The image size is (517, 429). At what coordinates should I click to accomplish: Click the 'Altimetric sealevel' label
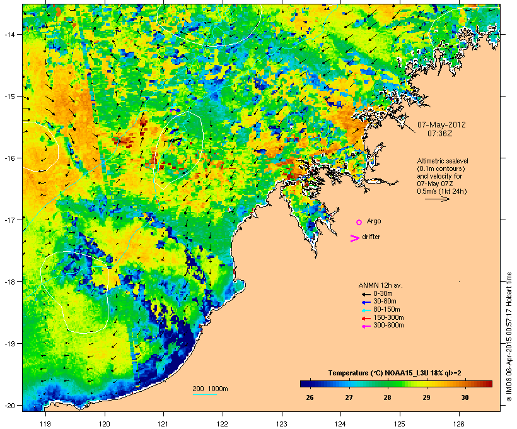tap(443, 161)
